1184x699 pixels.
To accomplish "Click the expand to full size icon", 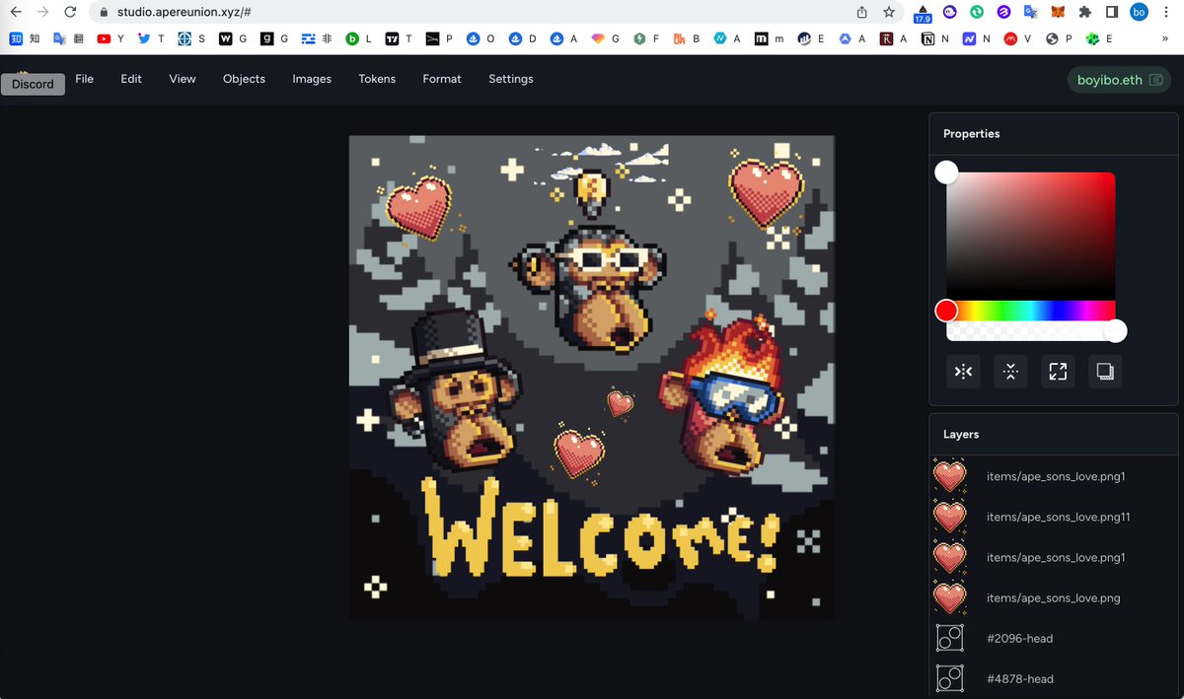I will point(1058,372).
